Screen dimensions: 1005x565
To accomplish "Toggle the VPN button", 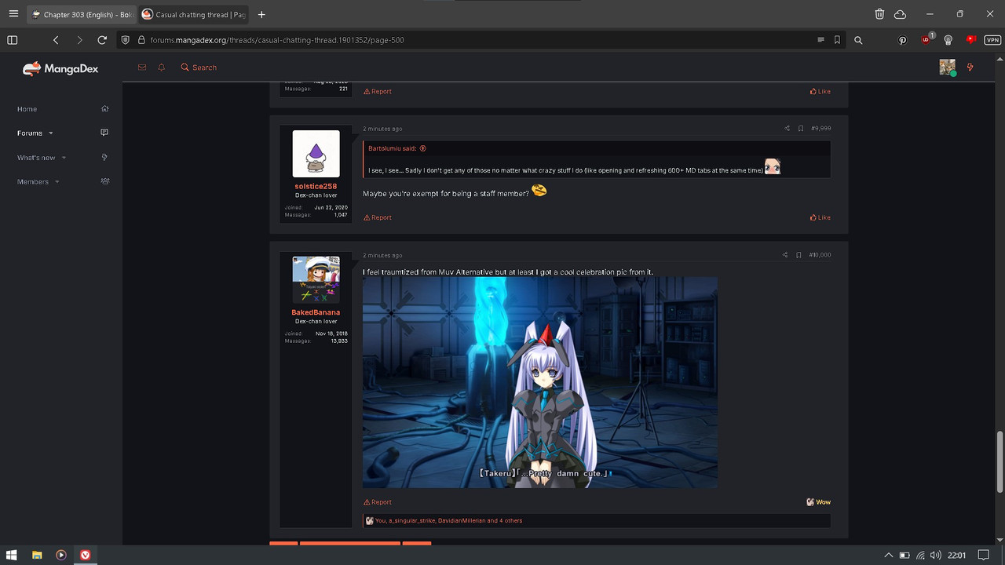I will tap(992, 40).
